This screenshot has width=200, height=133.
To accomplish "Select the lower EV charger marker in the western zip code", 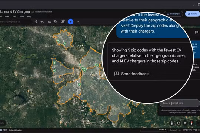I will pos(54,71).
